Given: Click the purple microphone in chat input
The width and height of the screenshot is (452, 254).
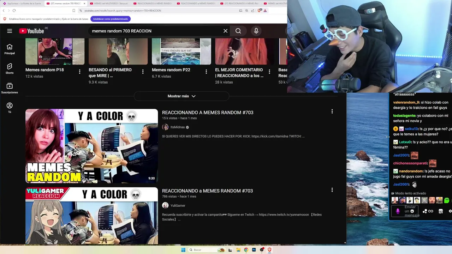Looking at the screenshot, I should (398, 211).
